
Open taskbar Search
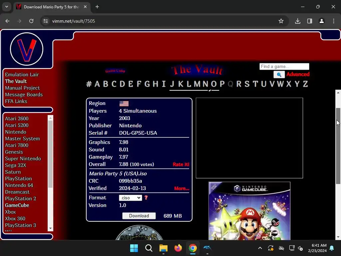[x=149, y=248]
